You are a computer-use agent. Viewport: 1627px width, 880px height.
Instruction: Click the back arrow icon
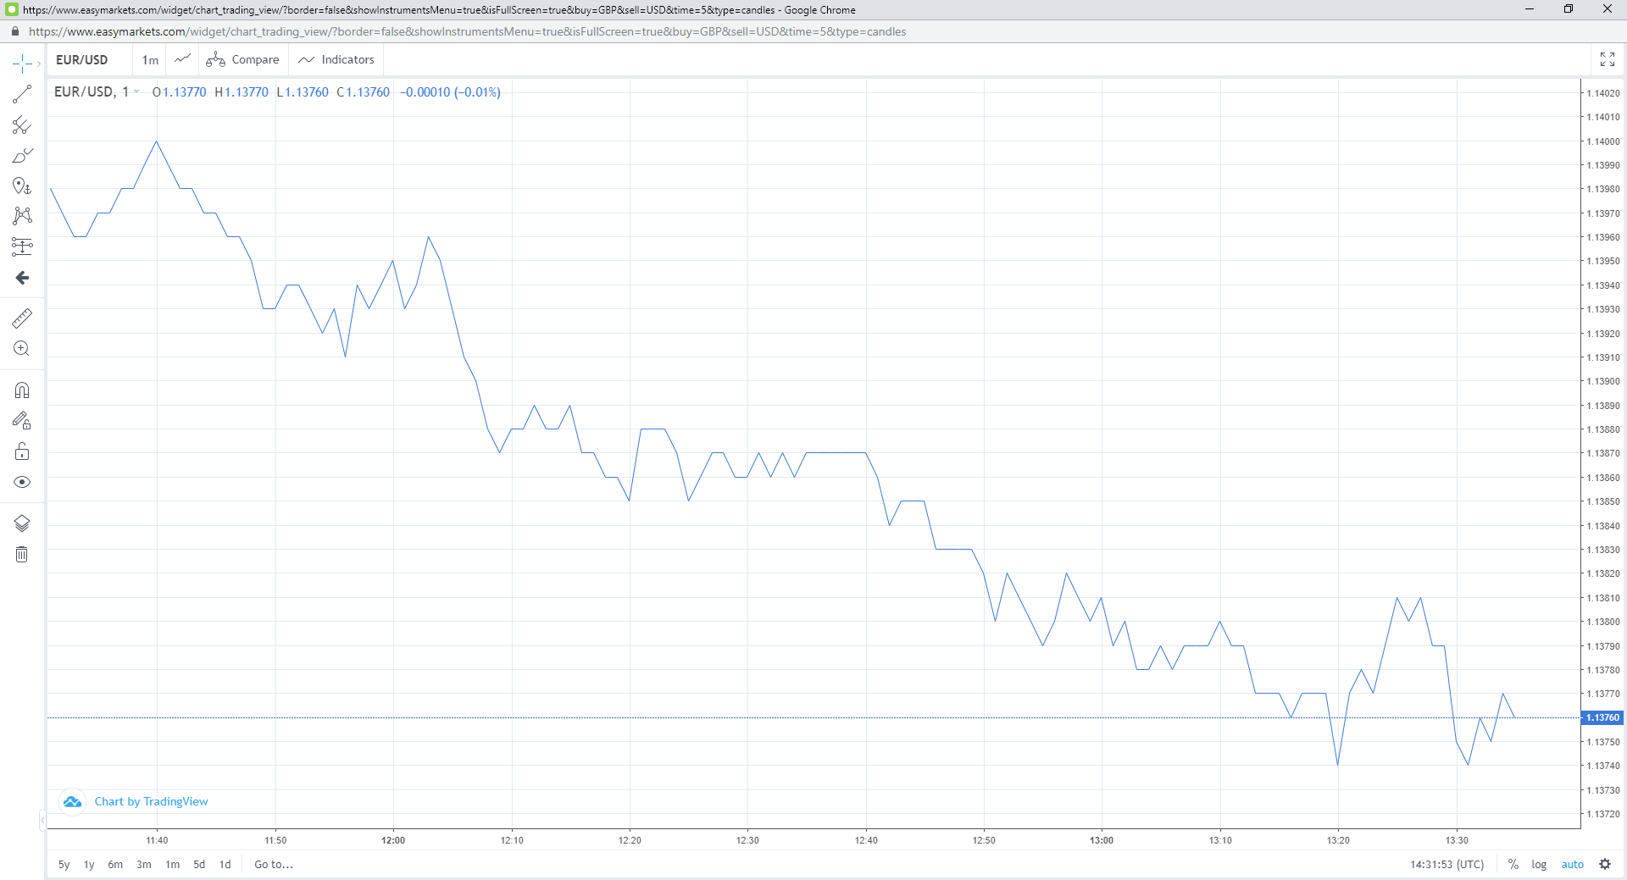pos(22,278)
